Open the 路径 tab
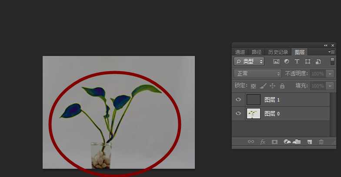The image size is (341, 177). (257, 52)
